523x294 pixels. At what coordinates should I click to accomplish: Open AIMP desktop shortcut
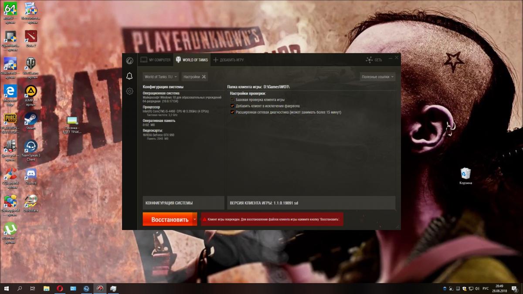[31, 95]
